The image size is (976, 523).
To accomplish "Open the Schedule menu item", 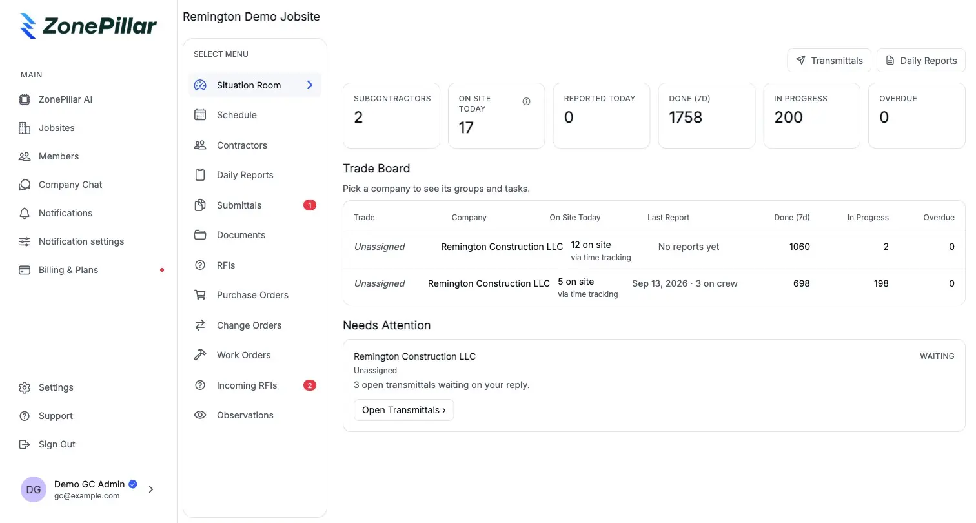I will click(255, 115).
